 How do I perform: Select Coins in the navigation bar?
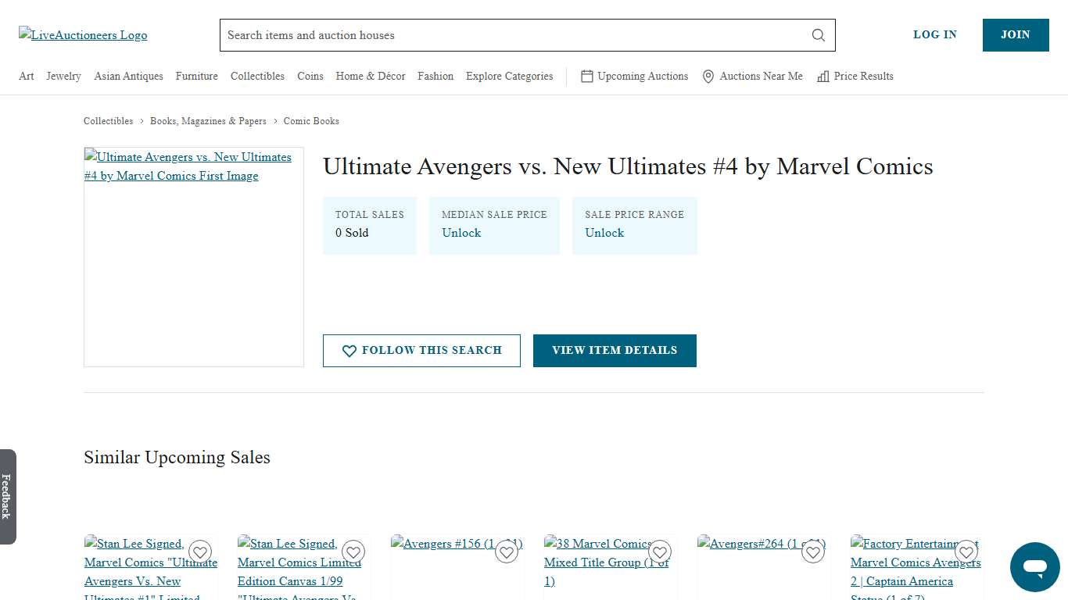pyautogui.click(x=310, y=76)
